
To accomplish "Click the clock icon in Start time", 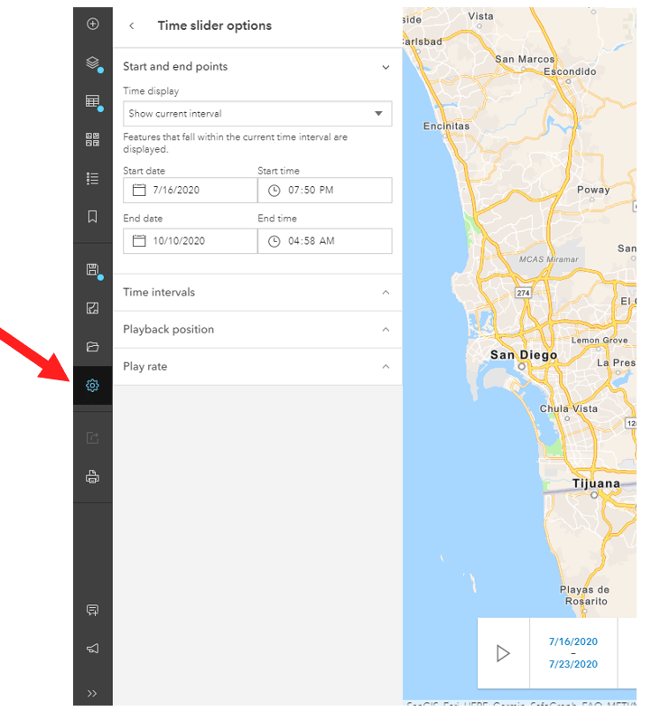I will coord(274,191).
